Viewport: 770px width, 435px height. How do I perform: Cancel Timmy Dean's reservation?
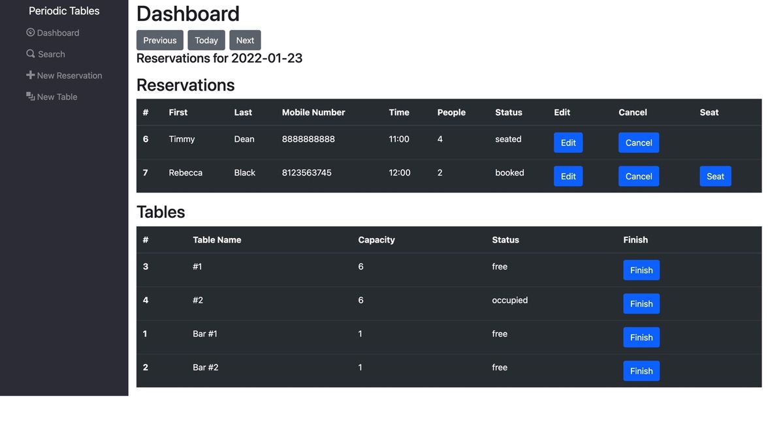pyautogui.click(x=638, y=143)
